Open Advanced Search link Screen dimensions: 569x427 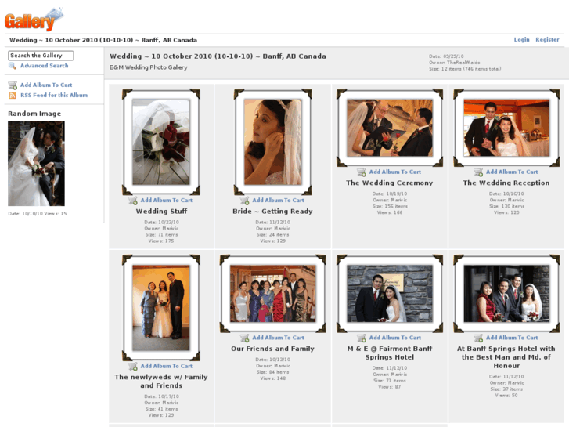[x=45, y=66]
